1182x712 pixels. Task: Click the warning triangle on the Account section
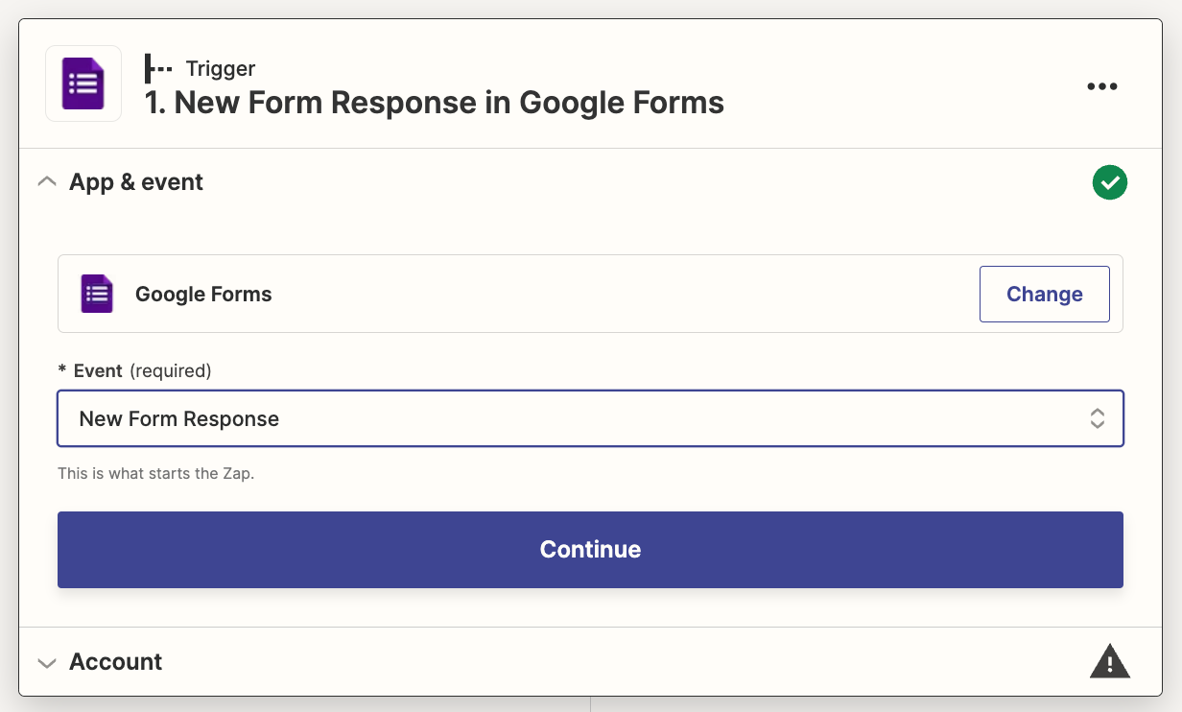(x=1109, y=661)
